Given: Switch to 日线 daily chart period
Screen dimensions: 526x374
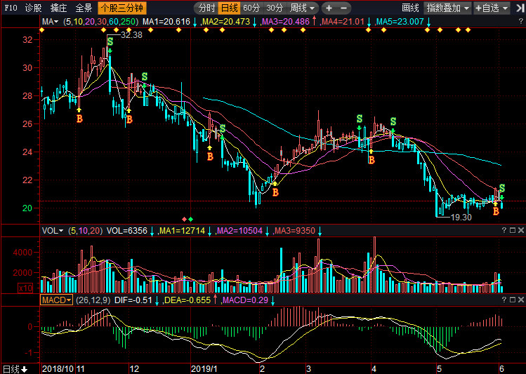Looking at the screenshot, I should point(229,8).
